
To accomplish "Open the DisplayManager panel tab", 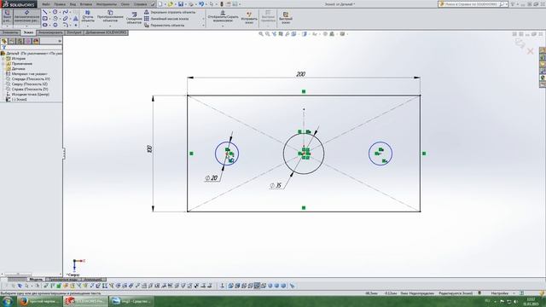I will pyautogui.click(x=36, y=41).
